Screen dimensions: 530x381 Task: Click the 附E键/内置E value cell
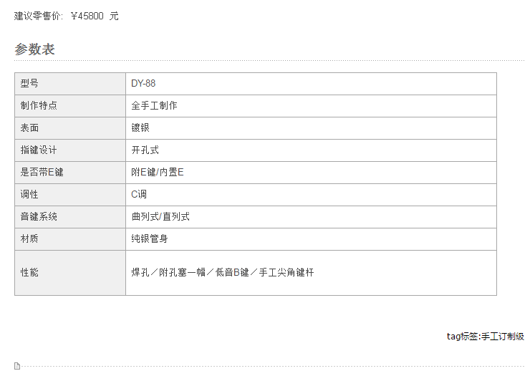[311, 173]
